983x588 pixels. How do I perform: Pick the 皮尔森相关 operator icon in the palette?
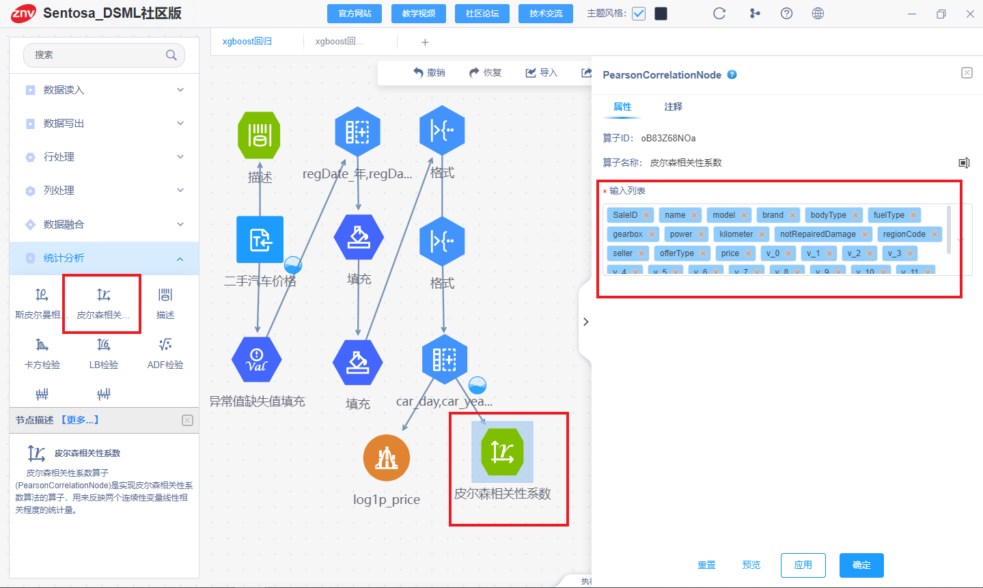[103, 295]
